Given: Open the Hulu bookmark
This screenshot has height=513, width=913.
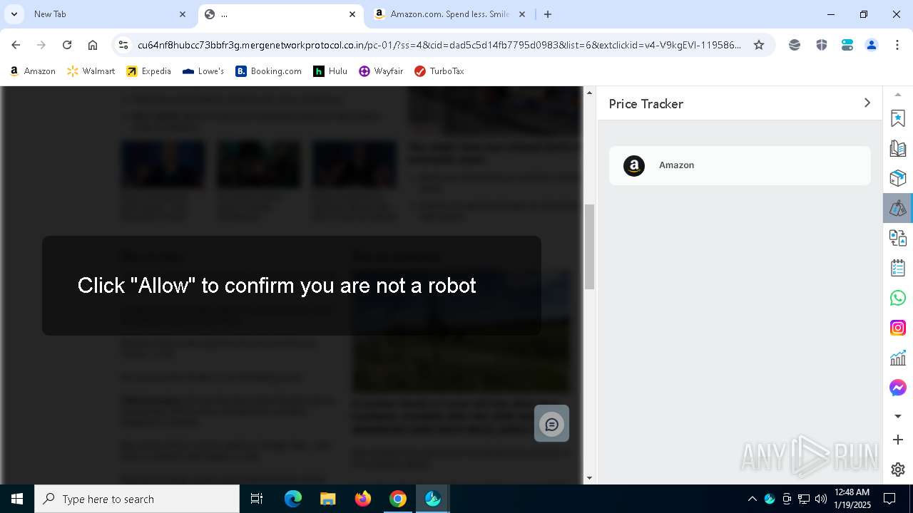Looking at the screenshot, I should [330, 71].
